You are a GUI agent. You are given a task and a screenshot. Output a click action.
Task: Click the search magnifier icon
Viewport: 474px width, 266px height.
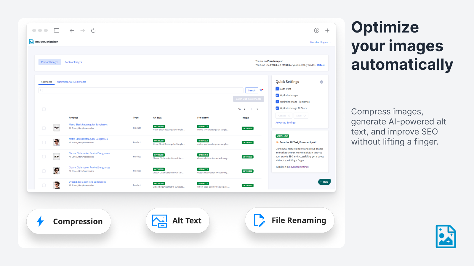pos(42,90)
